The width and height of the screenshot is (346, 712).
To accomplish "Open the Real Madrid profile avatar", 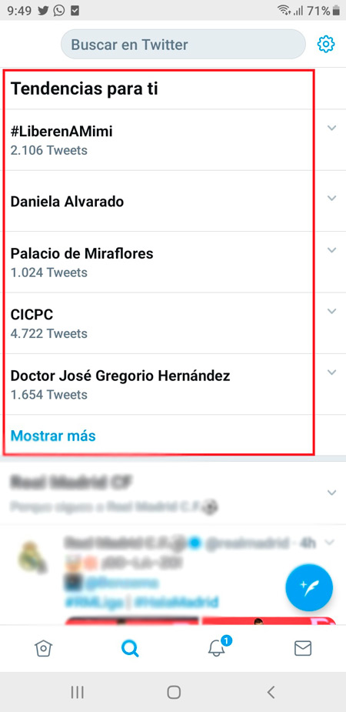I will pyautogui.click(x=33, y=557).
